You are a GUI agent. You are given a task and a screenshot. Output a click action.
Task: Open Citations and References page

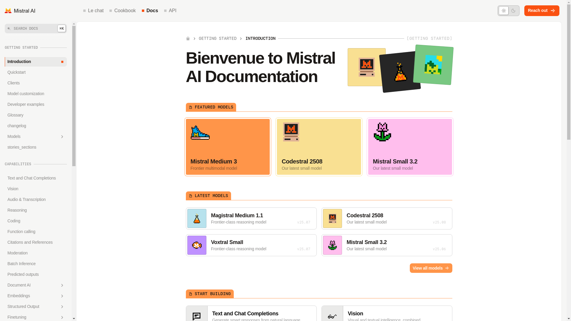coord(36,243)
